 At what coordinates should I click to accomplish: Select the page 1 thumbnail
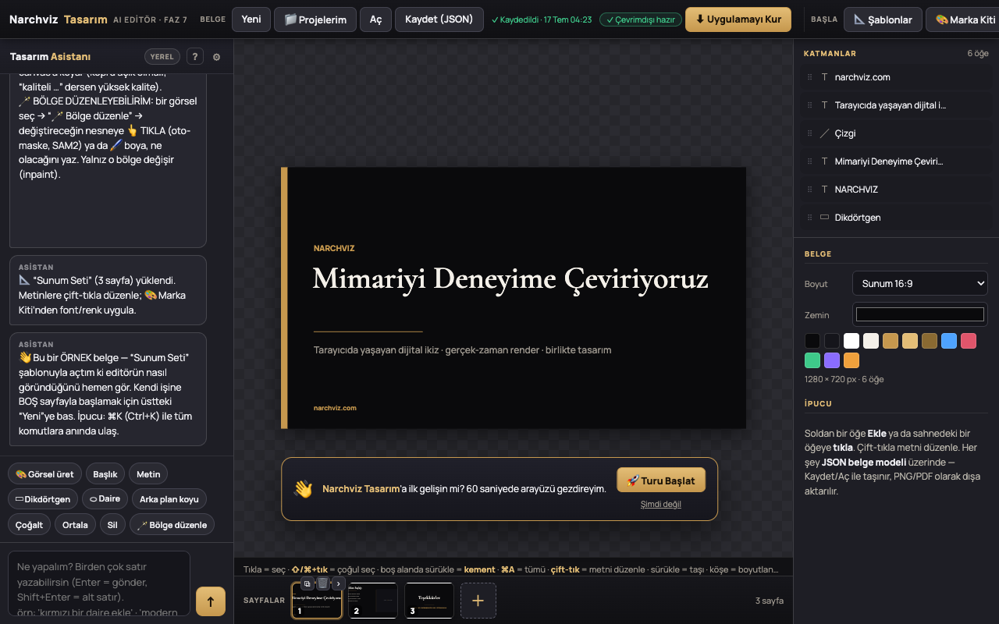coord(317,601)
